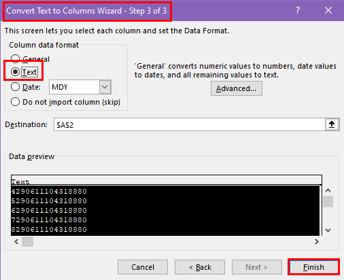Viewport: 344px width, 280px height.
Task: Go back with the Back button
Action: tap(200, 267)
